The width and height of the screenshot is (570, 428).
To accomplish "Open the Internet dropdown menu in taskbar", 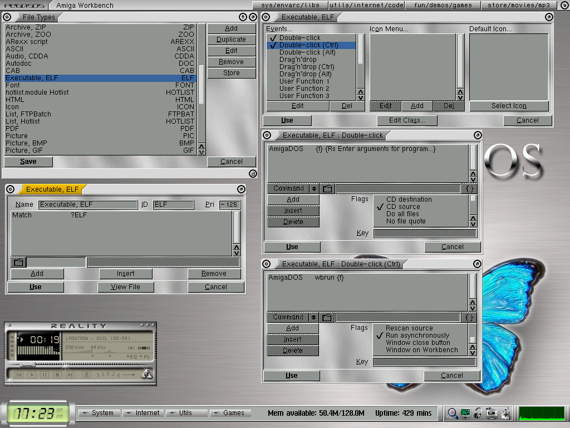I will [x=143, y=413].
